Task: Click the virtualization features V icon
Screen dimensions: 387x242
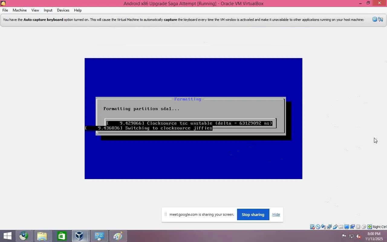Action: tap(358, 227)
